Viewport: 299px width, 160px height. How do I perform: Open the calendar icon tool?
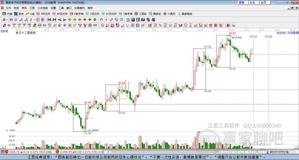point(128,20)
